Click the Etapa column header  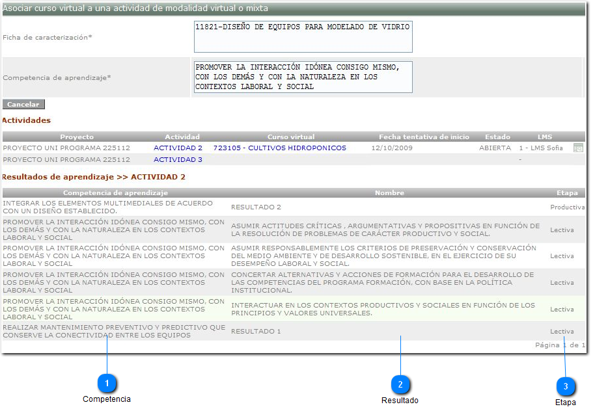567,193
